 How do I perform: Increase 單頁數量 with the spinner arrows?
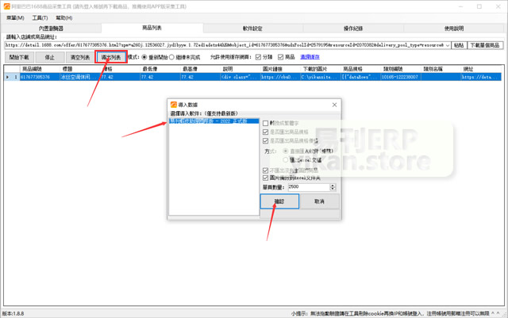click(334, 185)
